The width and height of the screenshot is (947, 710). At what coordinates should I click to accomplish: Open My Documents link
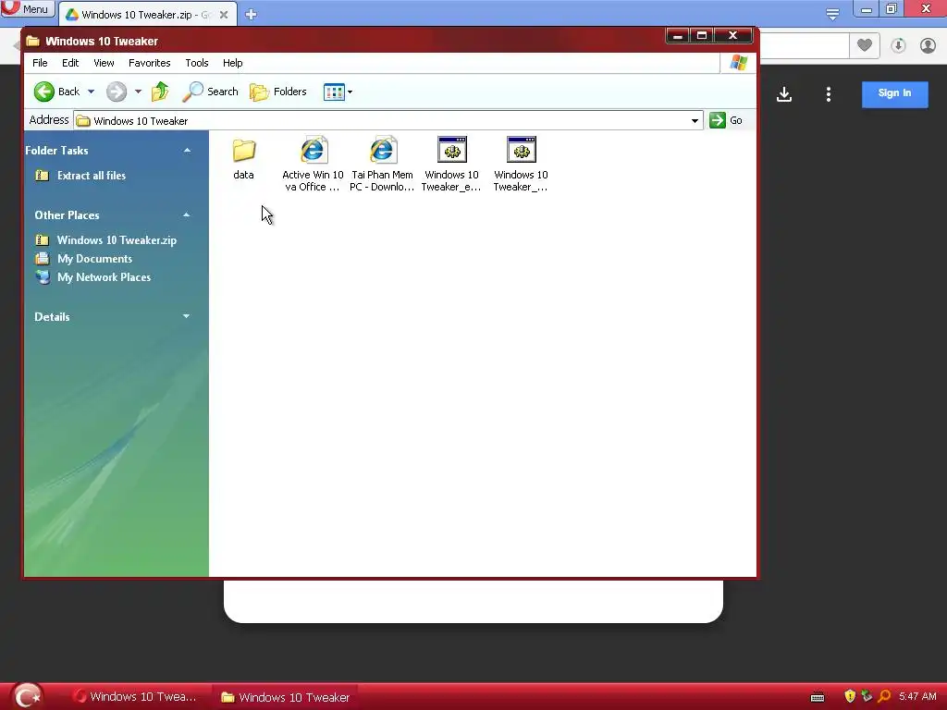click(x=95, y=259)
